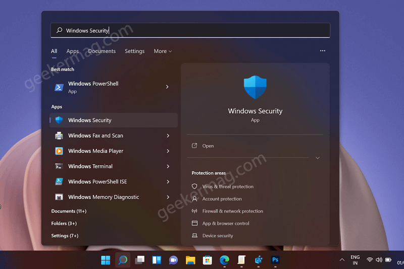Show Documents (11+) results
This screenshot has width=404, height=269.
tap(69, 211)
